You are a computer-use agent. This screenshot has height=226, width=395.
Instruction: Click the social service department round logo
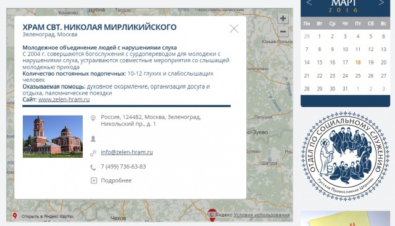point(346,156)
